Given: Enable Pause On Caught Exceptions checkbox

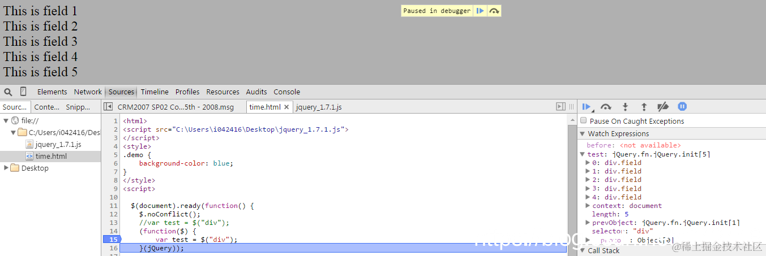Looking at the screenshot, I should [584, 120].
